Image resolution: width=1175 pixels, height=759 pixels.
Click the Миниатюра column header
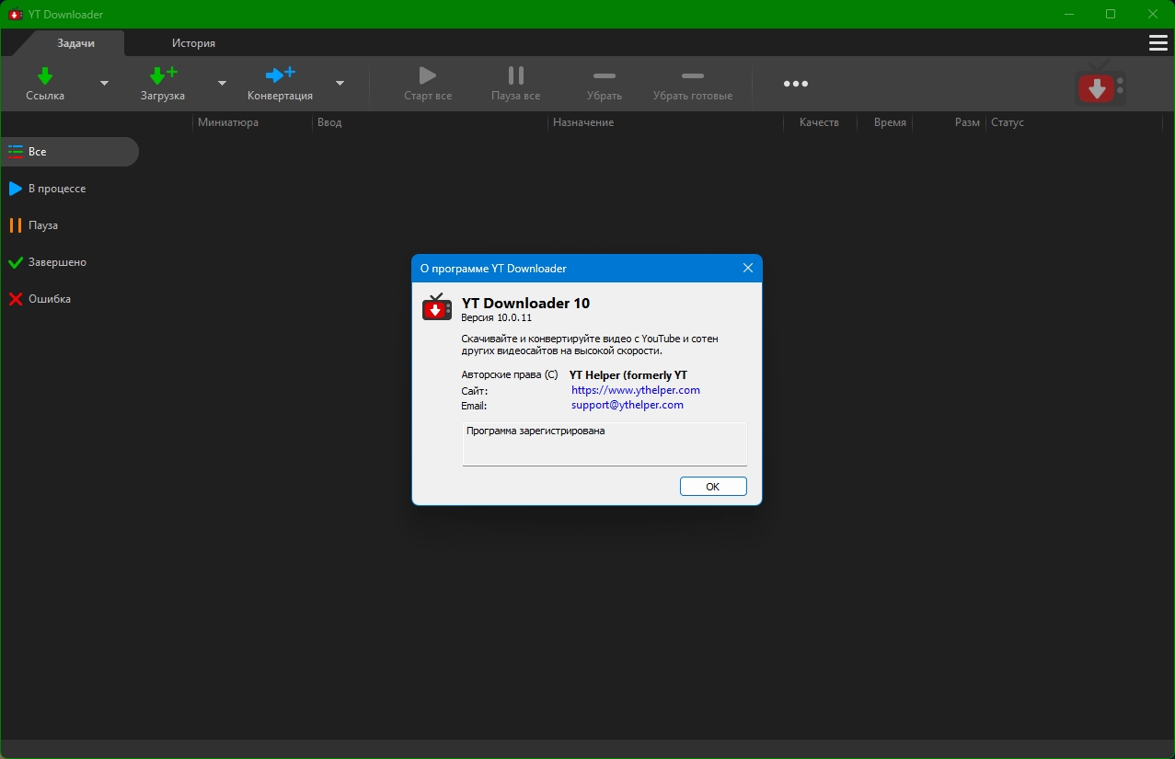252,122
